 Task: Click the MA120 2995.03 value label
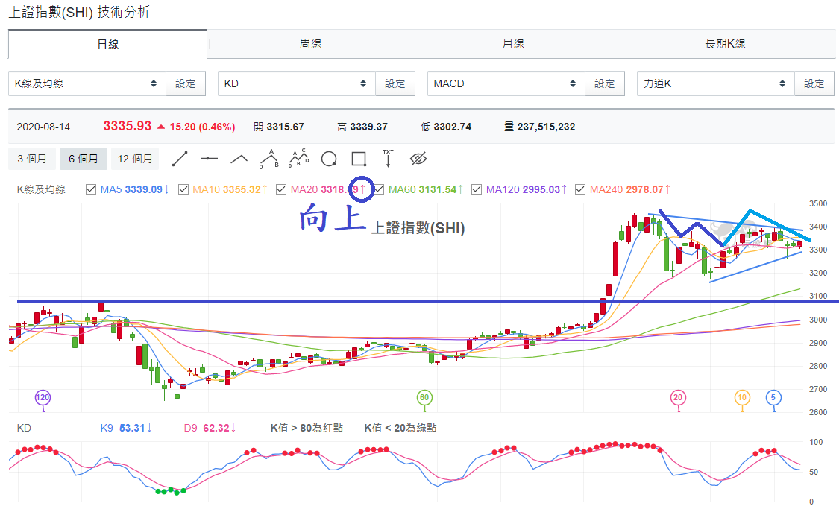527,189
